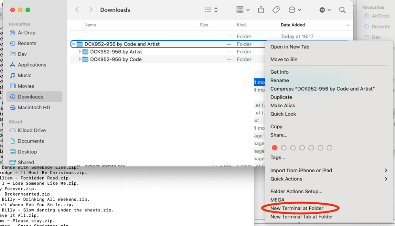Select Recents in the sidebar
Viewport: 395px width, 226px height.
click(27, 44)
